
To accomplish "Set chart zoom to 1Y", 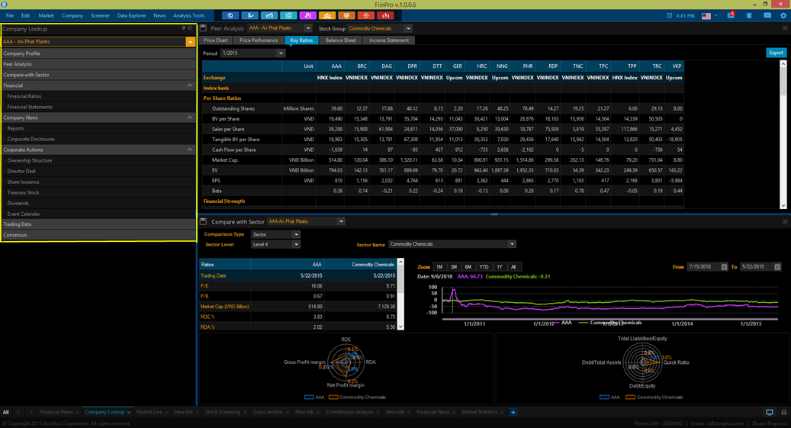I will pos(500,266).
